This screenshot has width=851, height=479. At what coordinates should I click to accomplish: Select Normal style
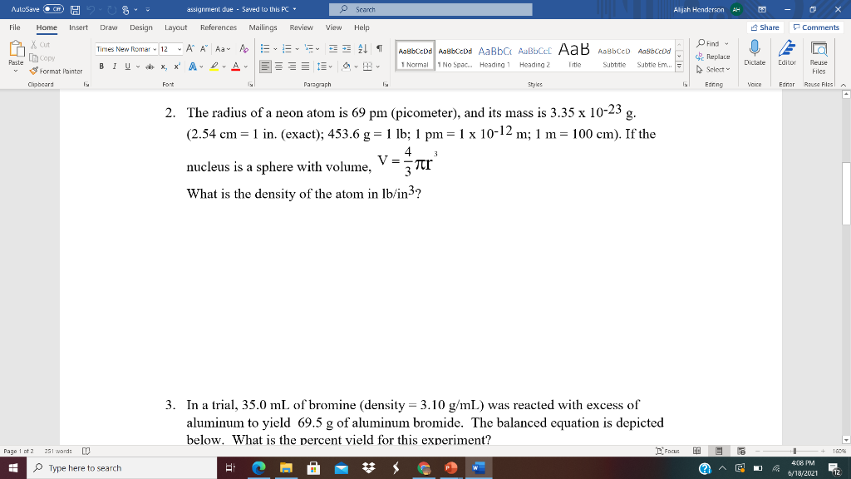416,56
